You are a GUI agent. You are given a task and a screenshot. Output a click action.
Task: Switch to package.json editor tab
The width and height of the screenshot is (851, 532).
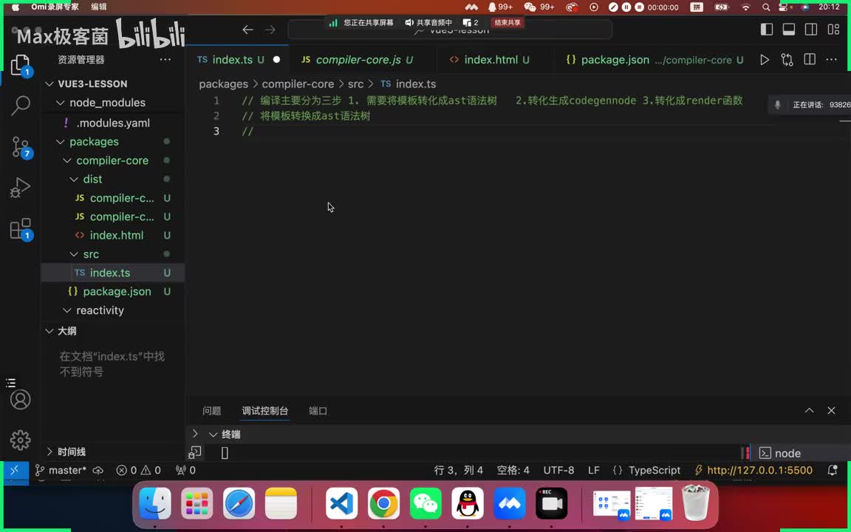click(x=654, y=60)
